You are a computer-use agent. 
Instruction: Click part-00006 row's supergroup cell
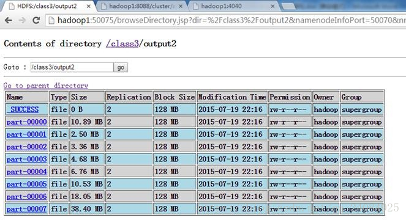362,196
